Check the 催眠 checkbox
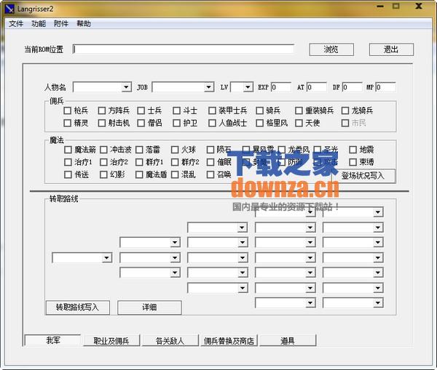Image resolution: width=437 pixels, height=370 pixels. coord(210,162)
